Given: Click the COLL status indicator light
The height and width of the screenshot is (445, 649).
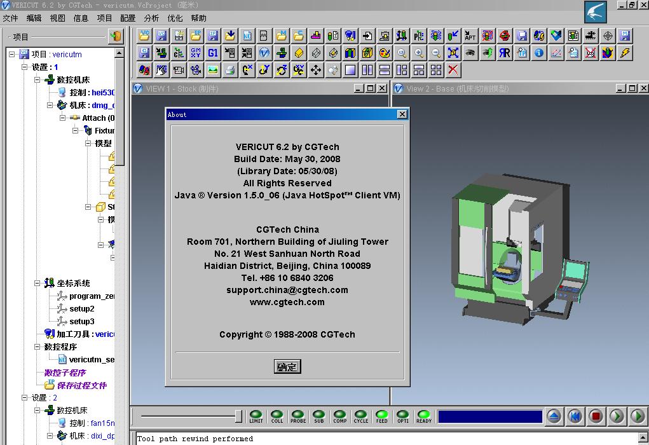Looking at the screenshot, I should (277, 414).
